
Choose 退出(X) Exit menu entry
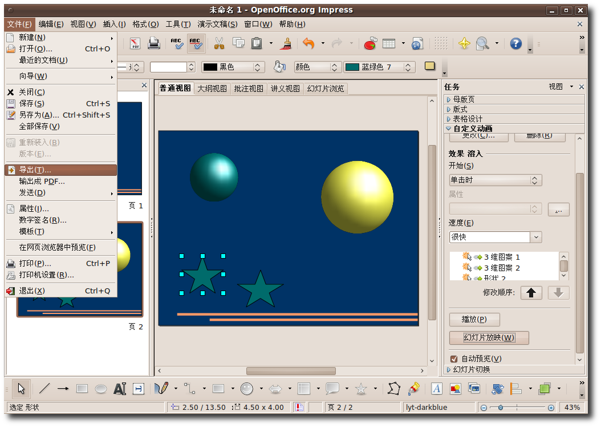coord(61,291)
